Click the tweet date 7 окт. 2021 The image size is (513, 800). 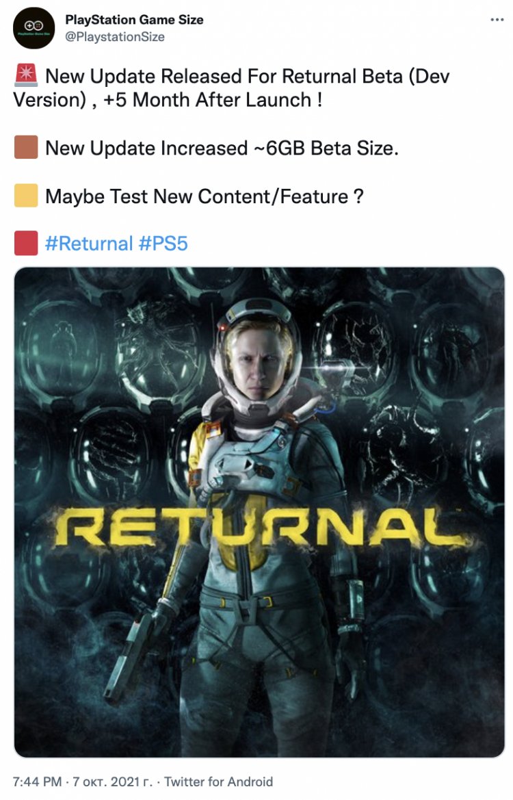click(112, 782)
